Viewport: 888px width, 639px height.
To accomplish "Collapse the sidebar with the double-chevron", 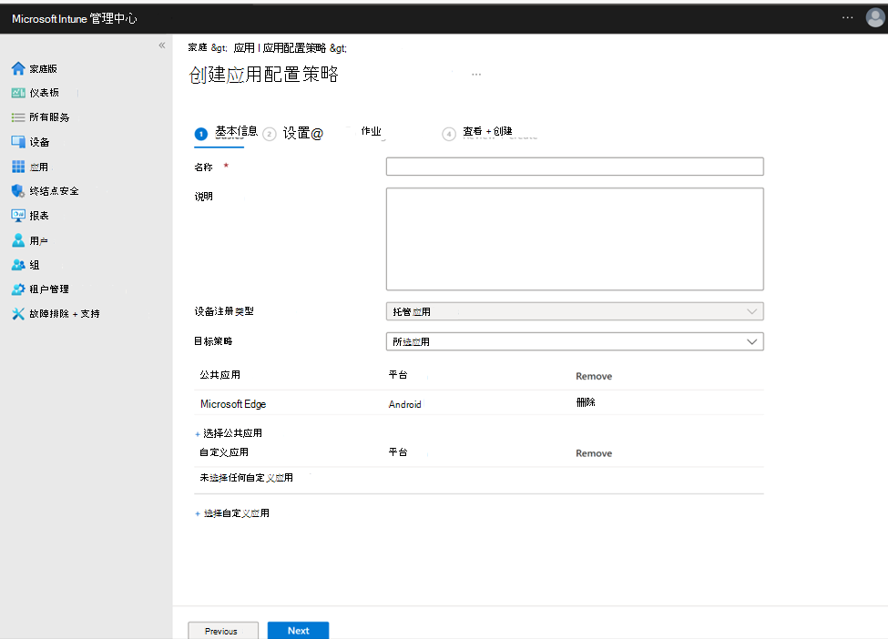I will click(x=162, y=46).
